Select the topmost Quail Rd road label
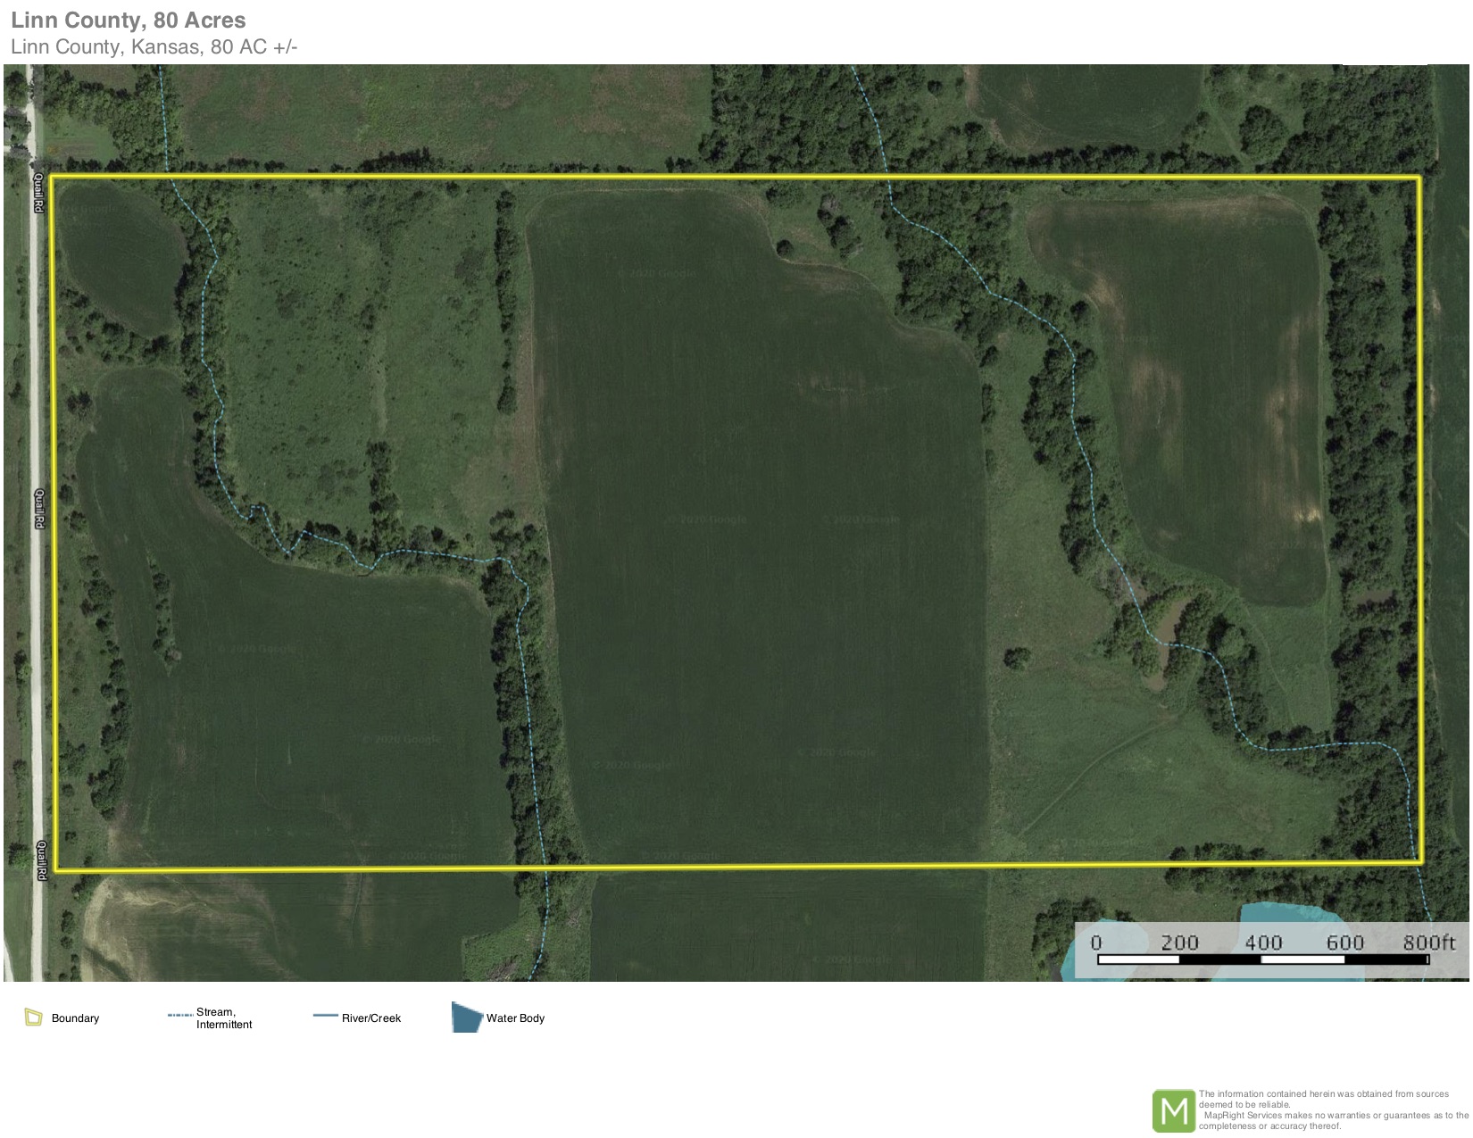Image resolution: width=1473 pixels, height=1138 pixels. click(39, 193)
